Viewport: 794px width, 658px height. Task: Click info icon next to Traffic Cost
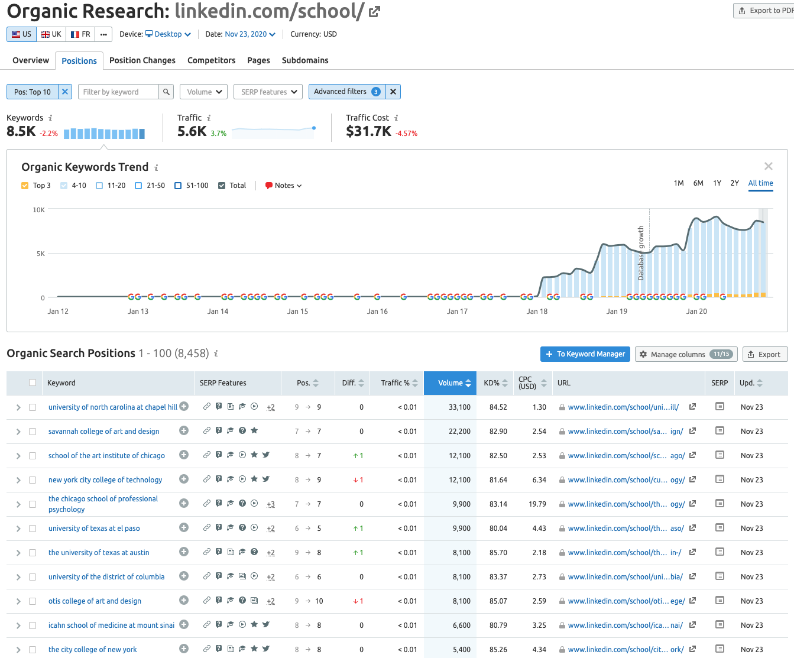click(x=396, y=118)
